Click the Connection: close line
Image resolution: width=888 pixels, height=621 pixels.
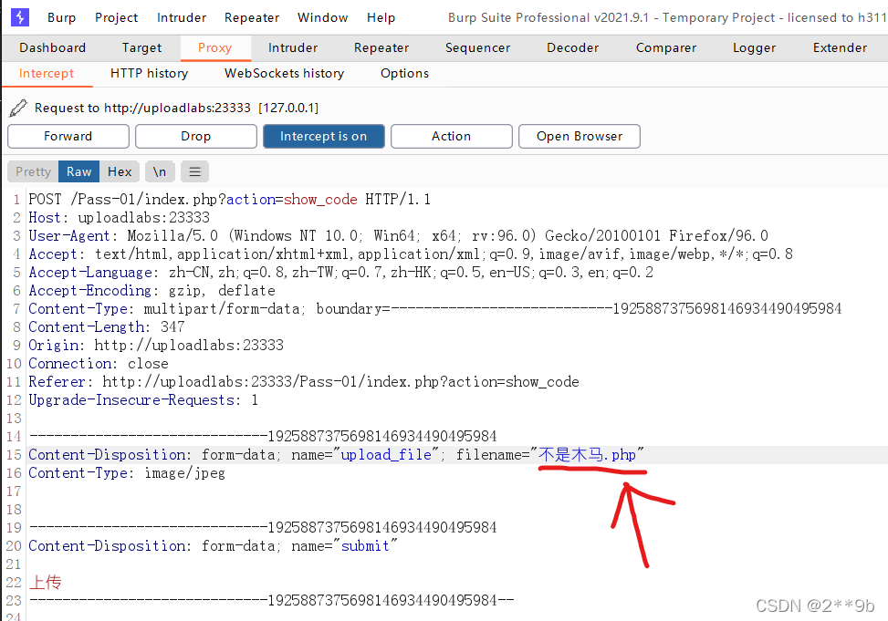click(99, 364)
